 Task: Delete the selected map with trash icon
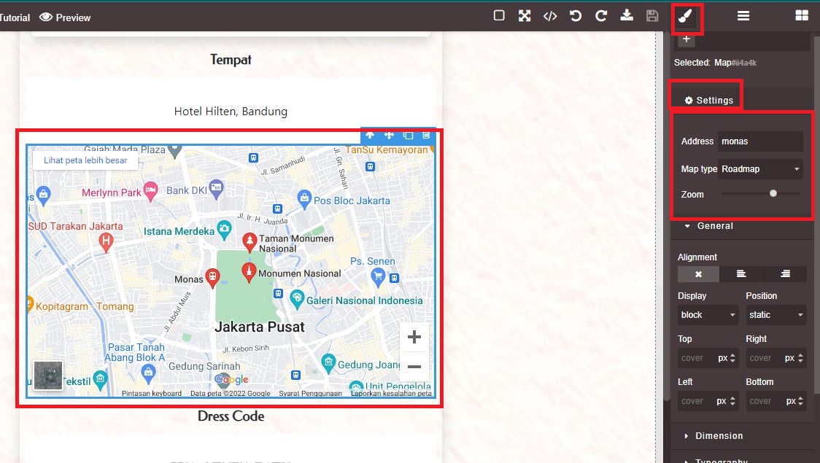426,135
